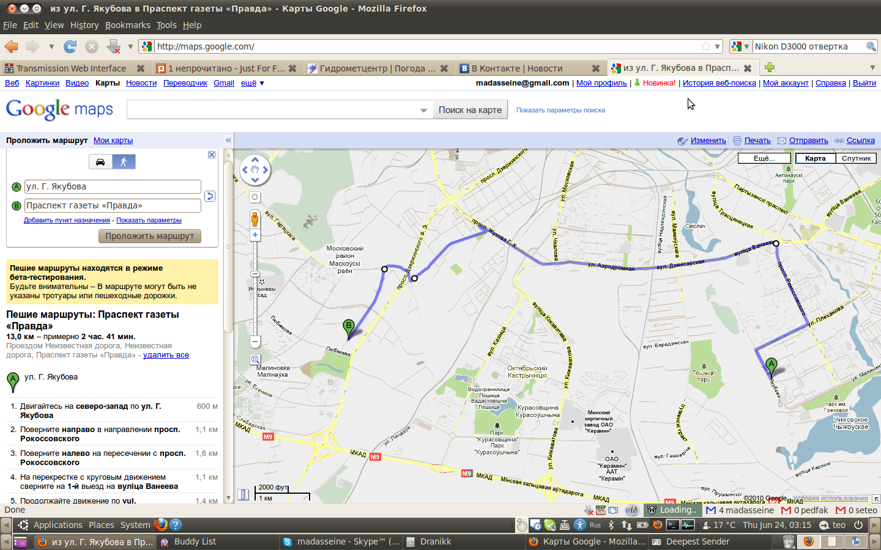Zoom in with plus button

click(255, 235)
